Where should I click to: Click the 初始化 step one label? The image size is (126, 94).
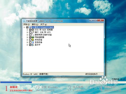(14, 87)
